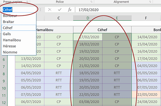Choose Héresse in the name list
161x106 pixels.
tap(19, 46)
